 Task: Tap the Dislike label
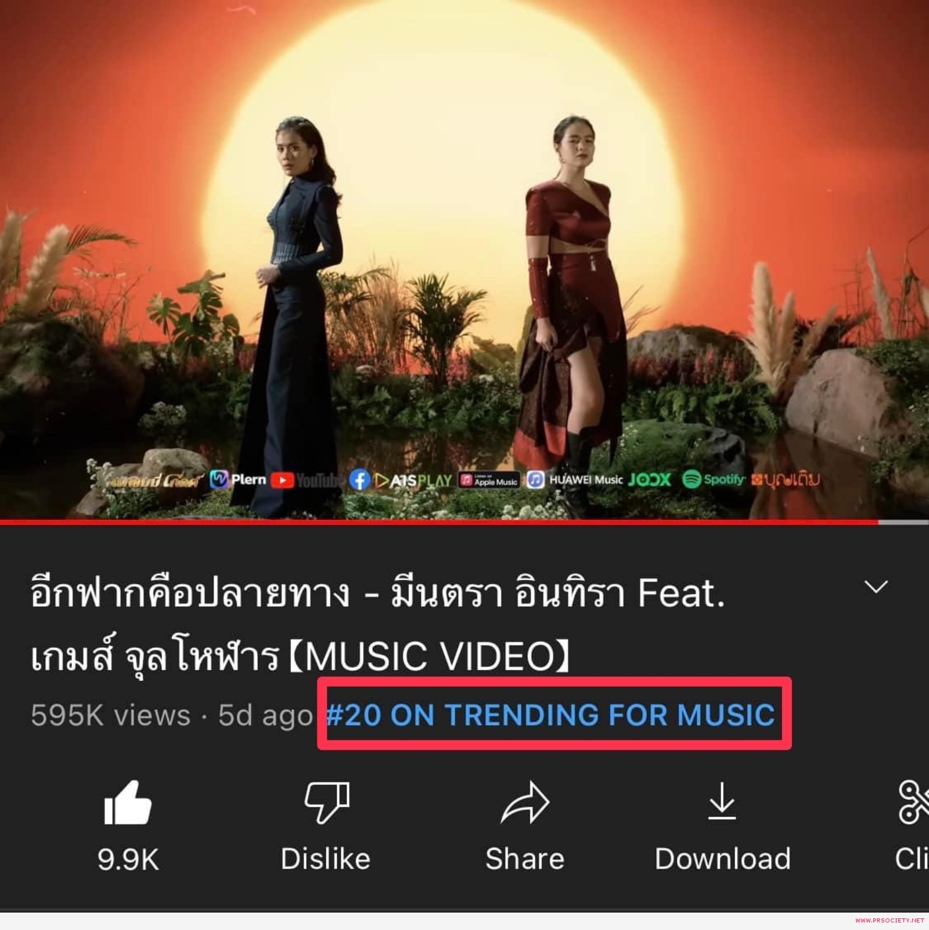click(x=326, y=859)
